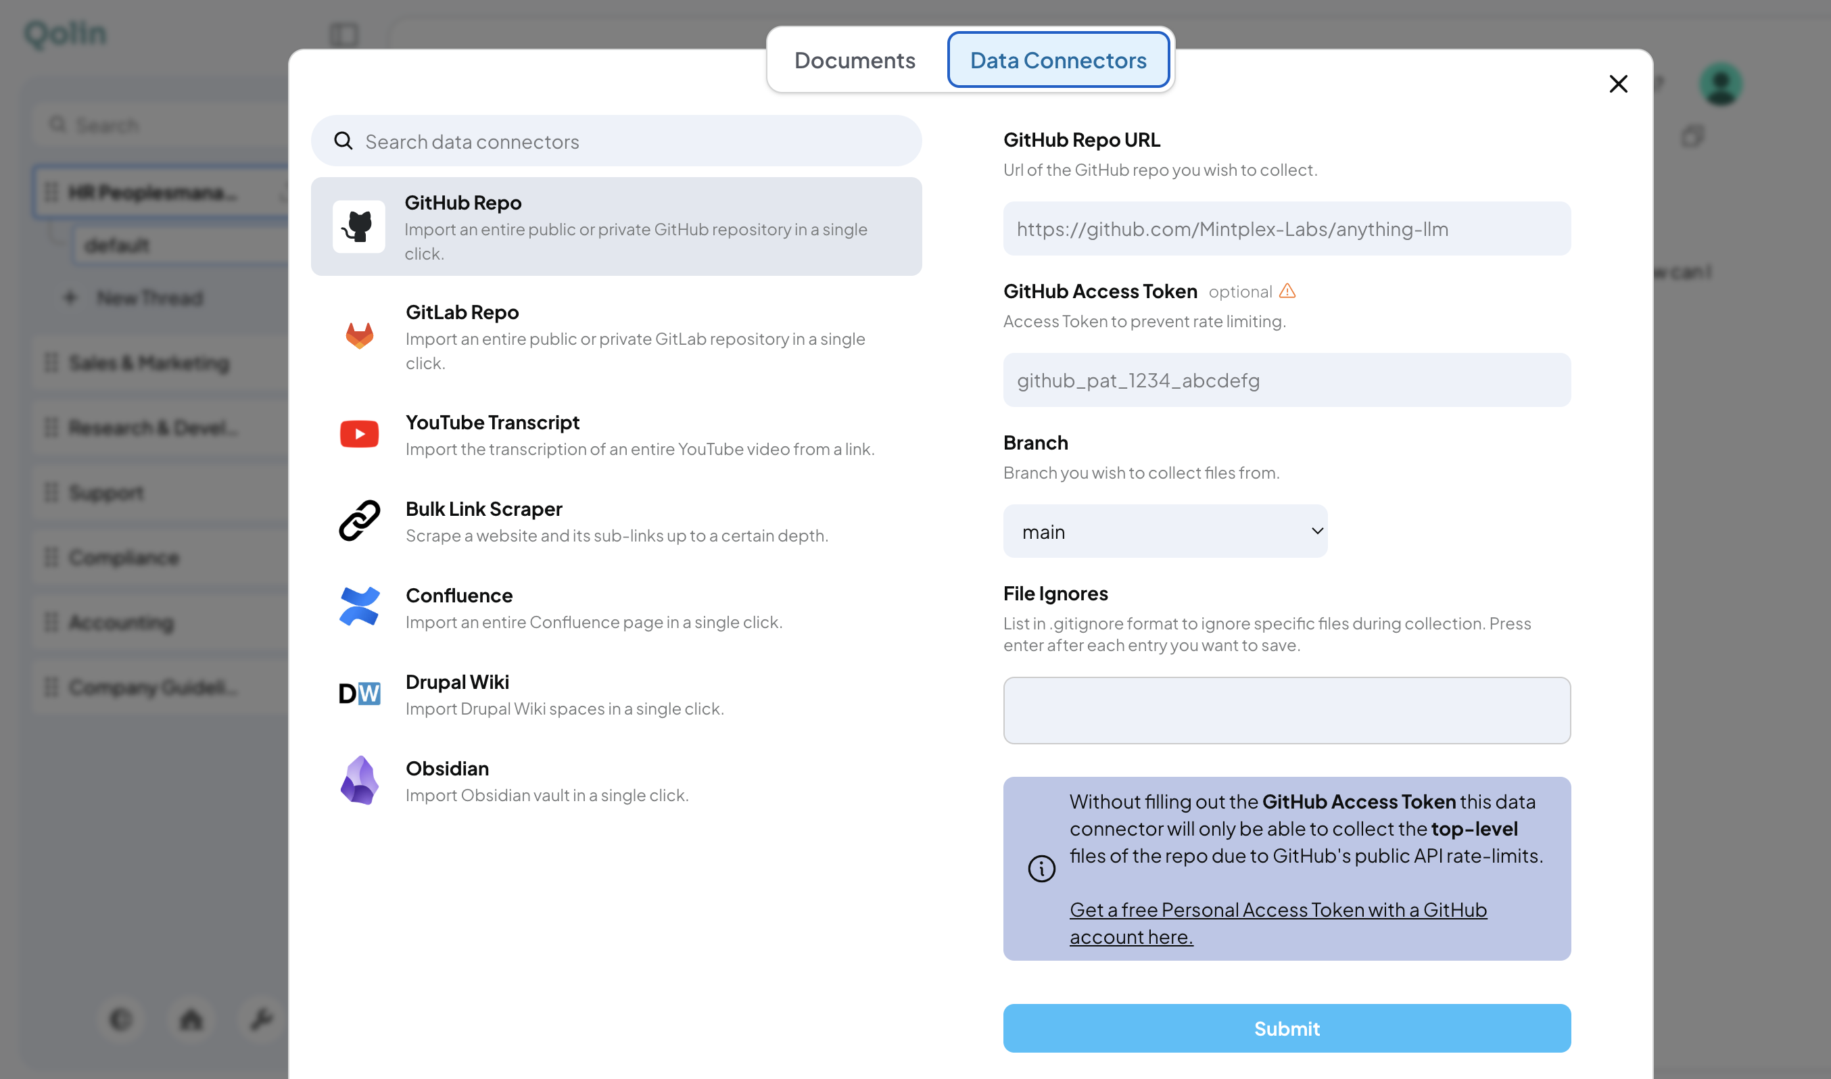
Task: Click the Bulk Link Scraper chain icon
Action: point(359,520)
